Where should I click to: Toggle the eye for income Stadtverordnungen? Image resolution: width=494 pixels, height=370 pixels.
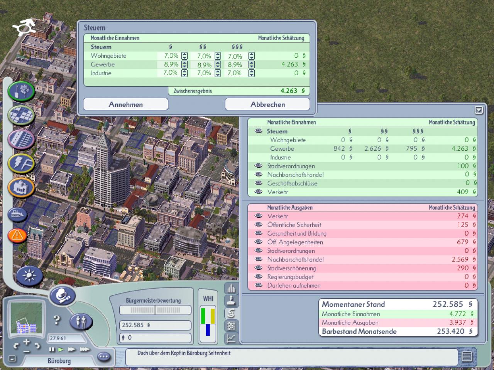tap(259, 166)
